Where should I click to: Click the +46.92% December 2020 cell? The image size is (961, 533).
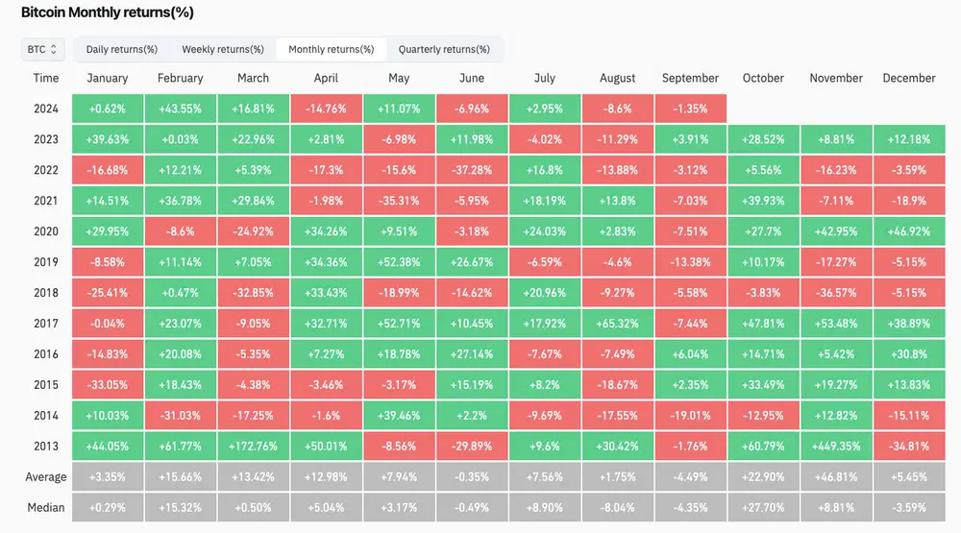pyautogui.click(x=909, y=231)
